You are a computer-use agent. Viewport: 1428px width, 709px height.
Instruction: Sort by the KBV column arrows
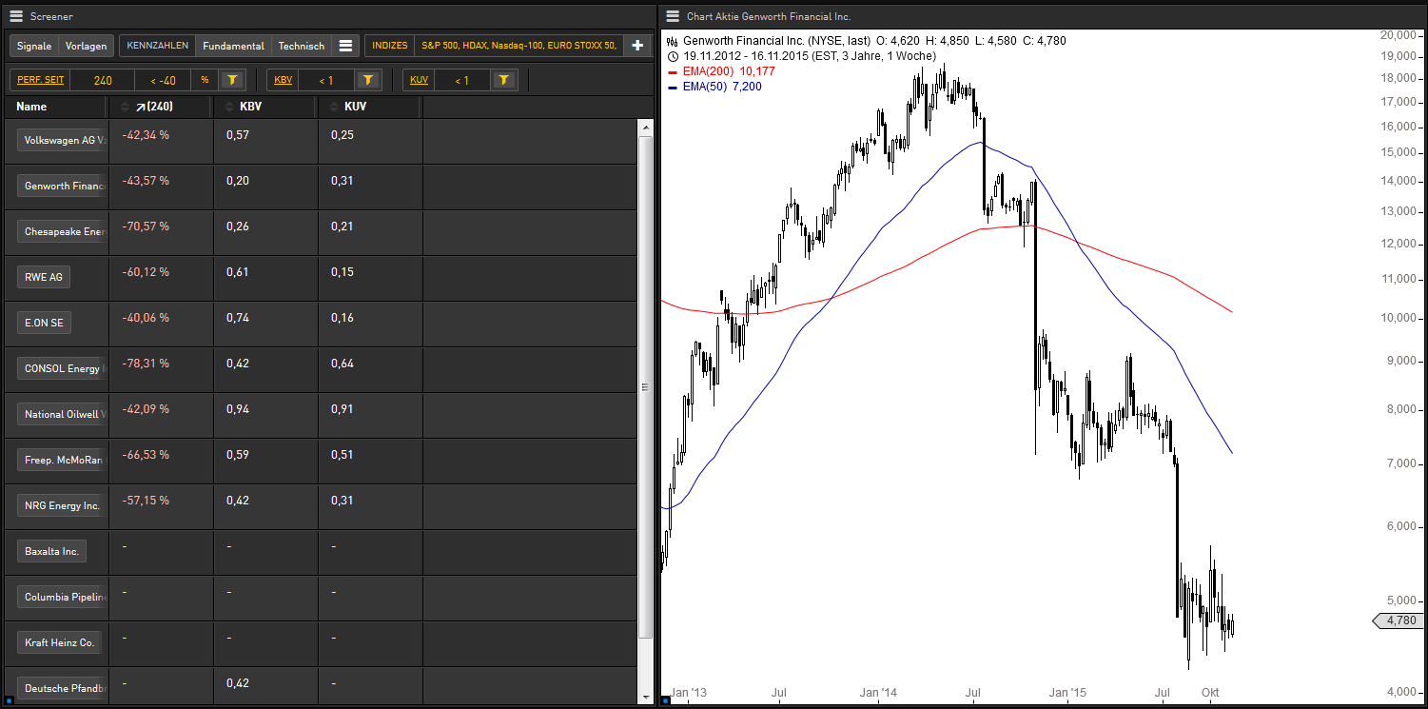coord(229,107)
